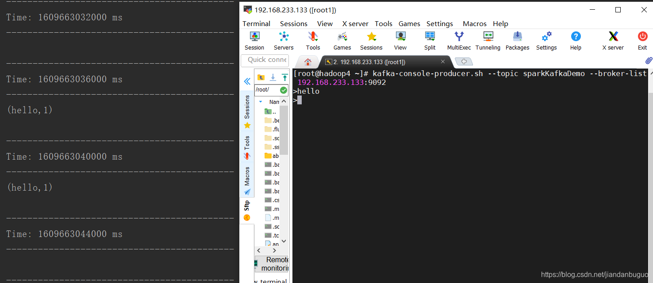Image resolution: width=653 pixels, height=283 pixels.
Task: Click the Remote monitoring button
Action: tap(273, 264)
